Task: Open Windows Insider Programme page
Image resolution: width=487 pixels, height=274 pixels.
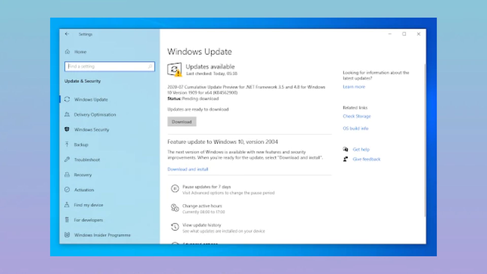Action: pos(102,235)
